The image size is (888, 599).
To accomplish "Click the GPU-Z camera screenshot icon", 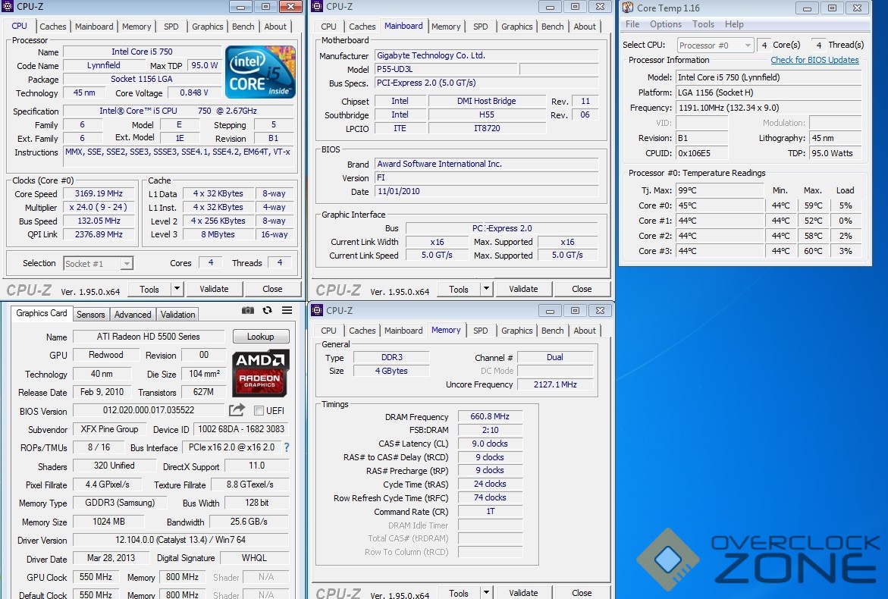I will click(x=248, y=310).
